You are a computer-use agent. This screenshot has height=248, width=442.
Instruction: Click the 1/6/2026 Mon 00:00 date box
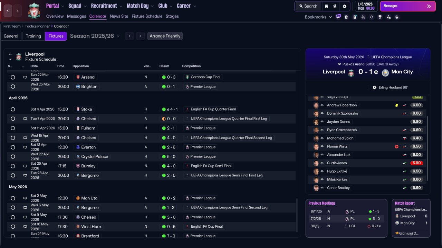click(x=366, y=6)
